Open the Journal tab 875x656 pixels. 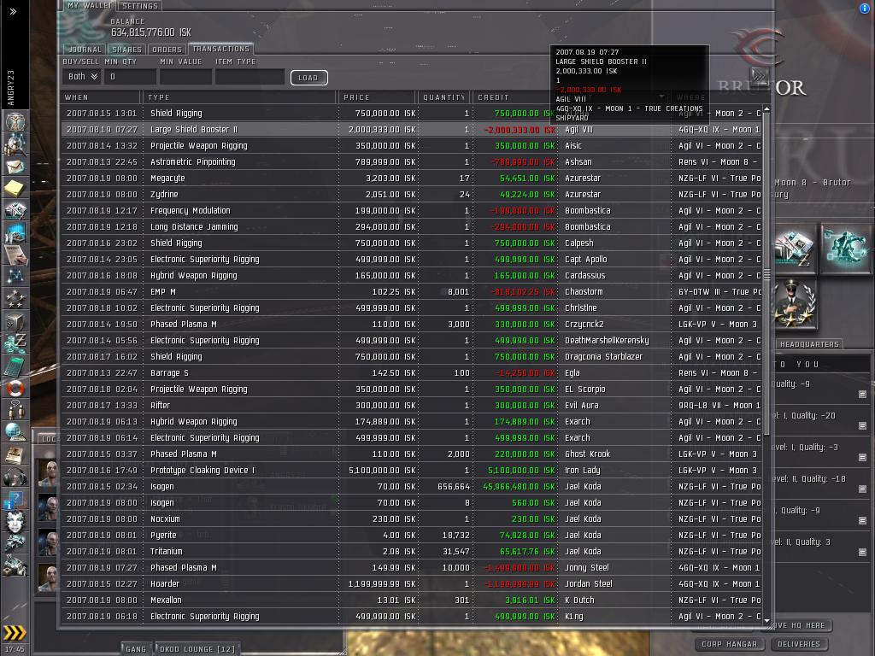85,50
